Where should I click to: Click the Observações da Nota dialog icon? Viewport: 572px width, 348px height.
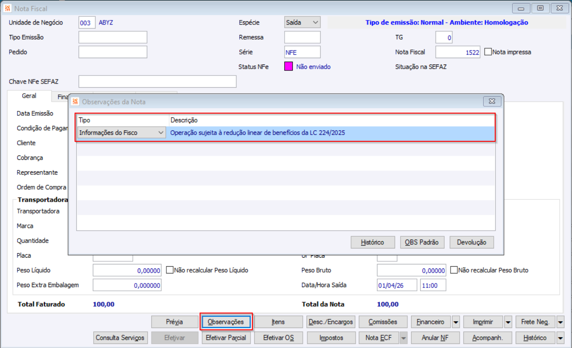[75, 101]
